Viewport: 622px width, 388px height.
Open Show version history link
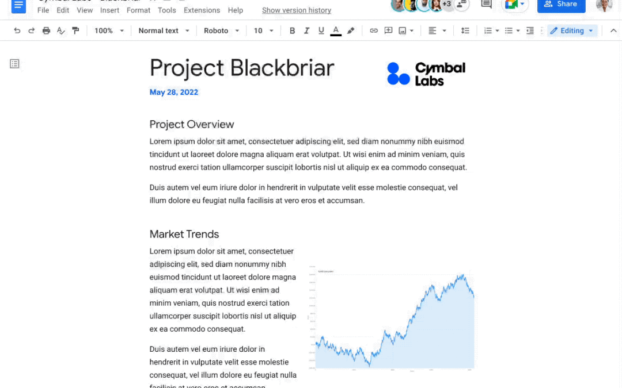pyautogui.click(x=297, y=10)
